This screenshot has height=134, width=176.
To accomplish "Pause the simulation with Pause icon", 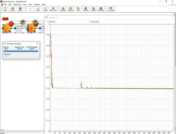I will 38,9.
